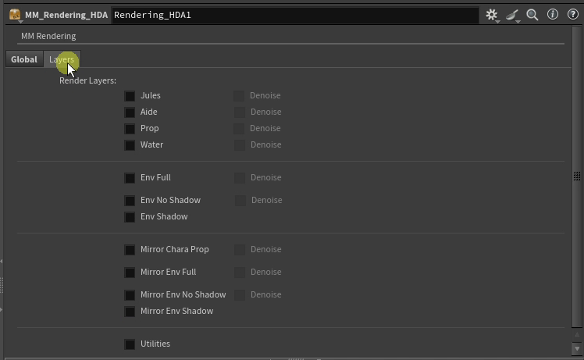Open help with the question mark icon
This screenshot has width=584, height=360.
coord(572,15)
